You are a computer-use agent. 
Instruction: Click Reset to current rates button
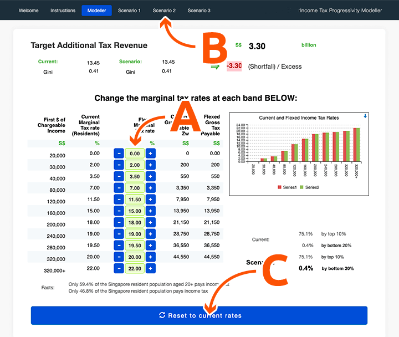[x=199, y=315]
